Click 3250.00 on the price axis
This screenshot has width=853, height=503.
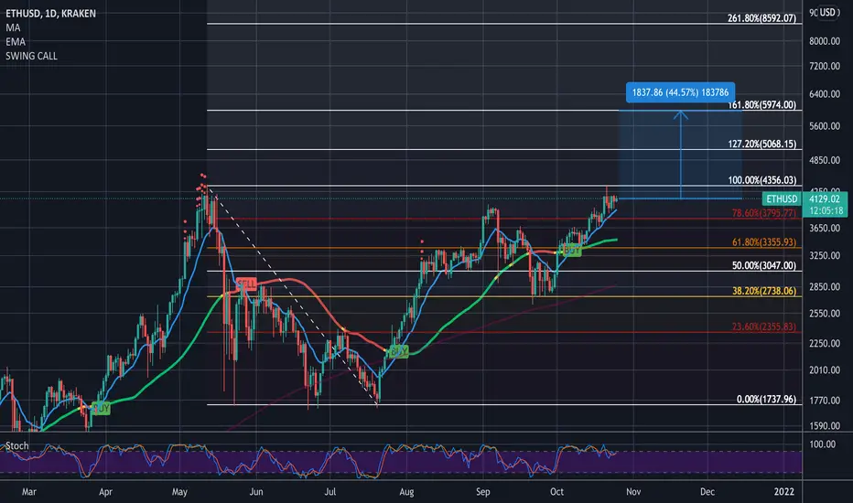pos(824,255)
